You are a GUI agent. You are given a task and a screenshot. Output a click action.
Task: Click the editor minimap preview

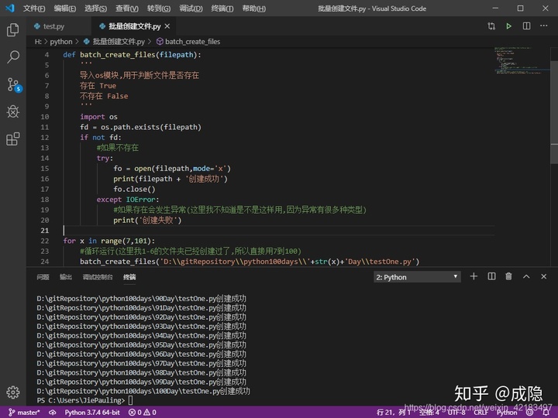click(x=521, y=60)
